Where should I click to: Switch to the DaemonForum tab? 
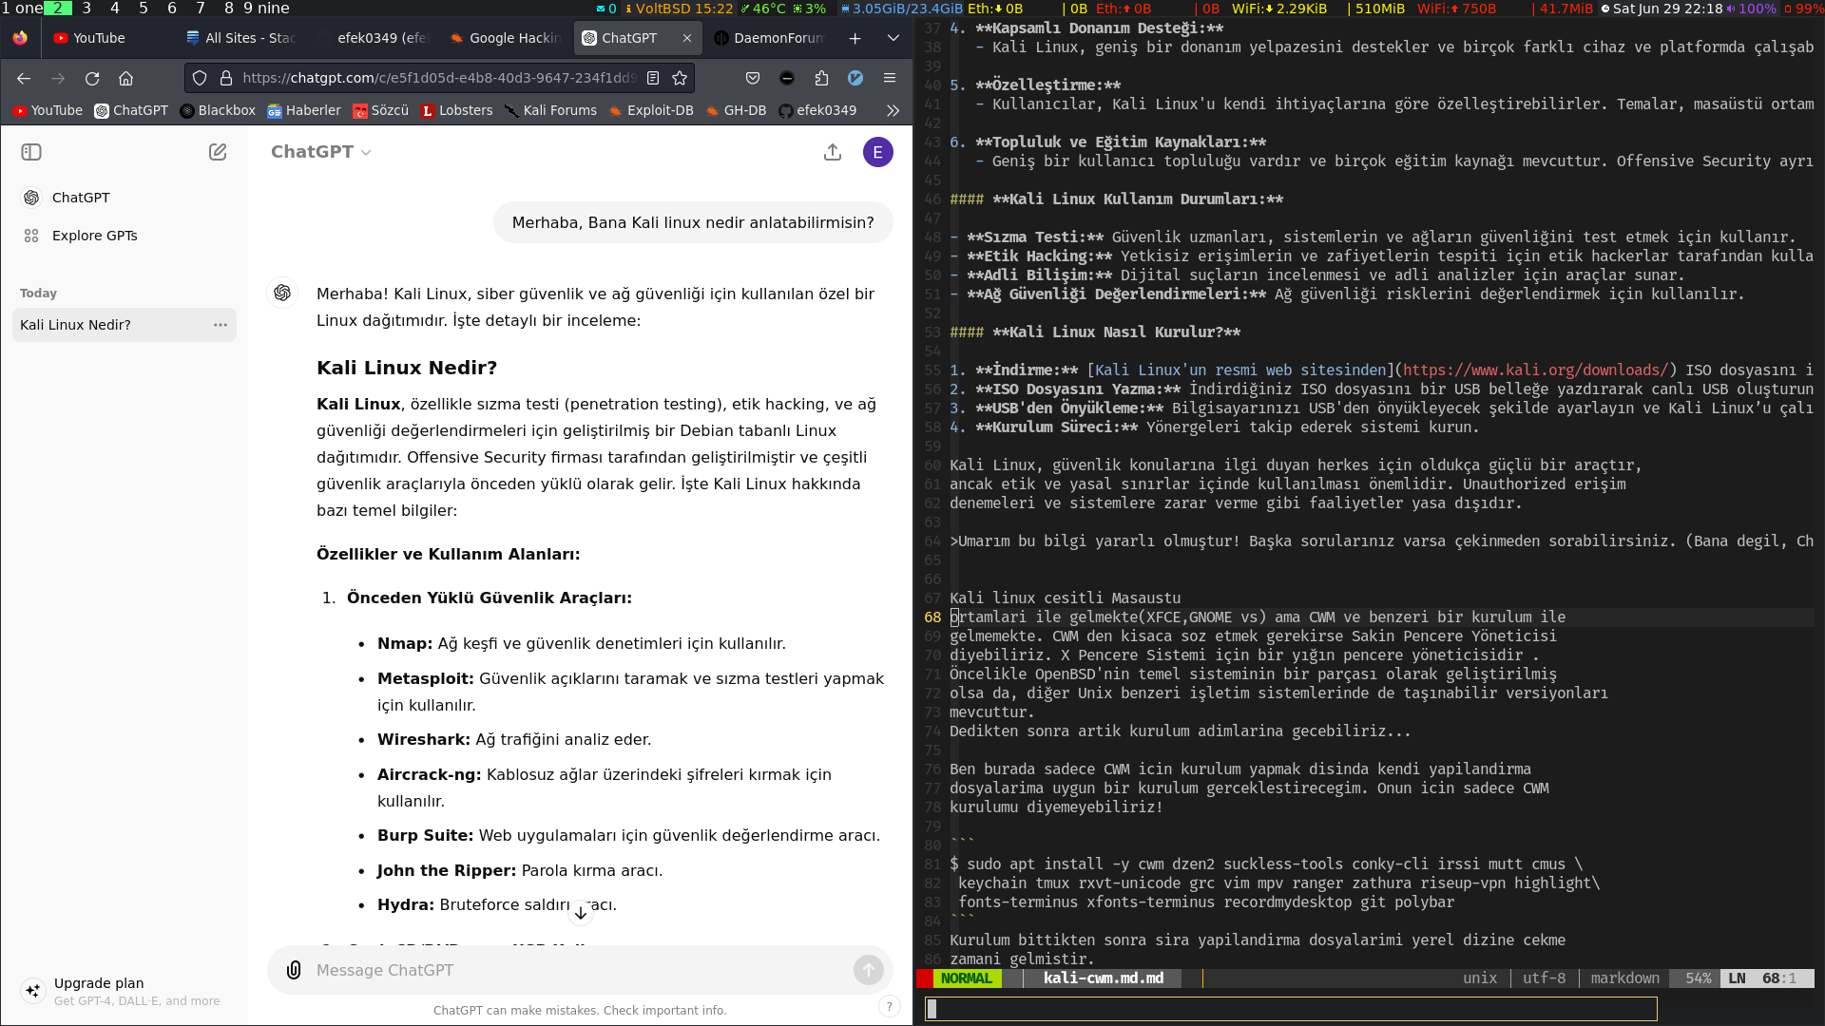(770, 38)
